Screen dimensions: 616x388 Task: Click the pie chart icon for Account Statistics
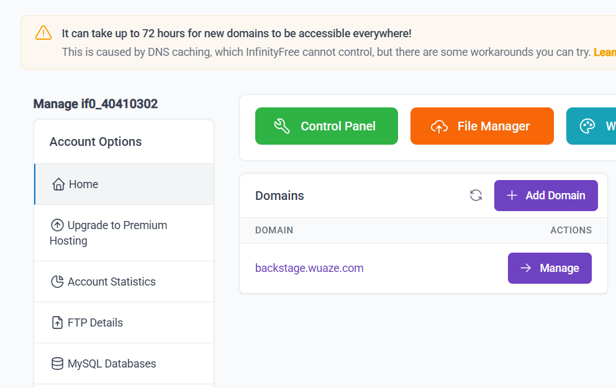tap(57, 282)
